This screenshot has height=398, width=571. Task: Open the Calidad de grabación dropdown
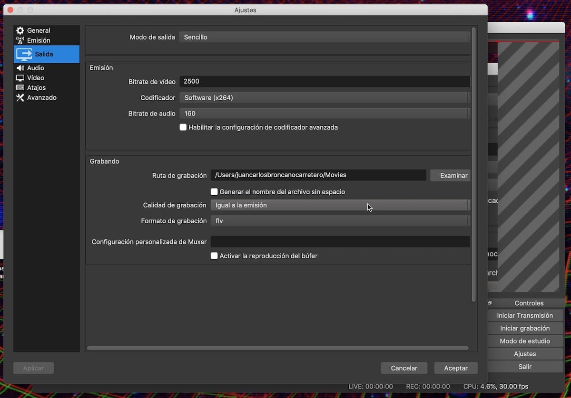pyautogui.click(x=339, y=205)
